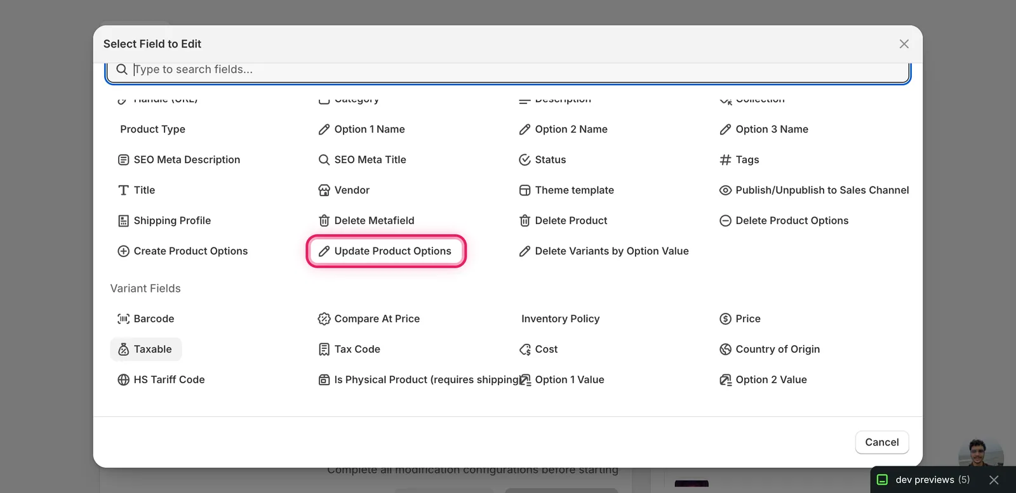This screenshot has width=1016, height=493.
Task: Click the minus-circle icon for Delete Product Options
Action: point(725,221)
